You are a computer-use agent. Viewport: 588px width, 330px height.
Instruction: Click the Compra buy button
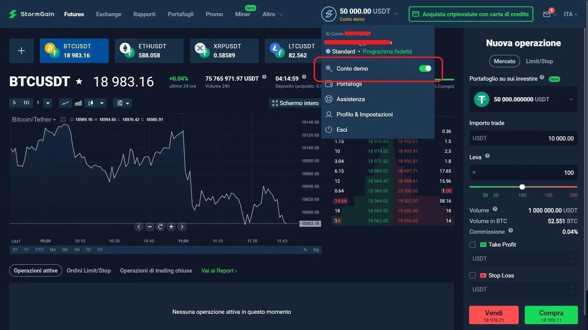[x=551, y=315]
